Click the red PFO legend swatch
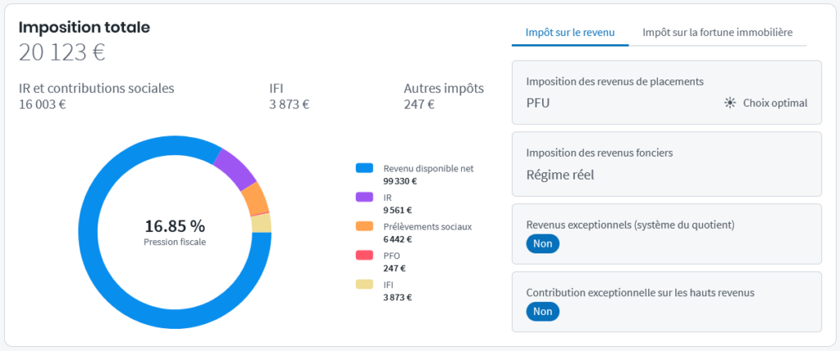This screenshot has width=840, height=351. pyautogui.click(x=365, y=255)
